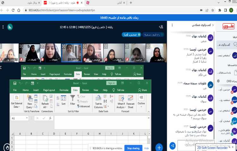Open chat options three-dot menu

(172, 25)
